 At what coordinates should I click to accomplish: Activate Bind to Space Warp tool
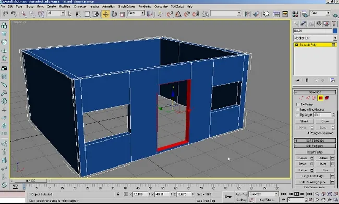[x=41, y=14]
